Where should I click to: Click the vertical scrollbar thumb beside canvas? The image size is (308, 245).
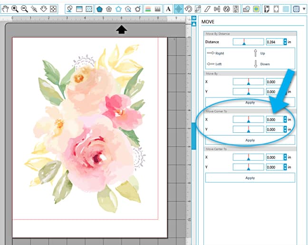coord(194,136)
